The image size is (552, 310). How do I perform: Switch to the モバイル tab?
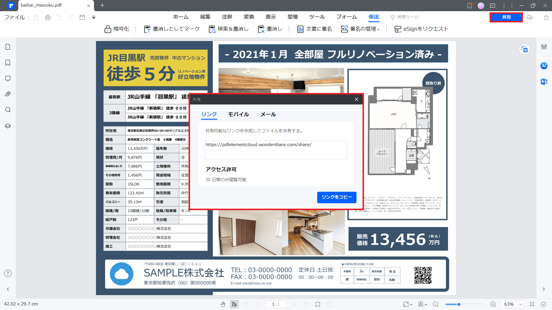point(238,114)
